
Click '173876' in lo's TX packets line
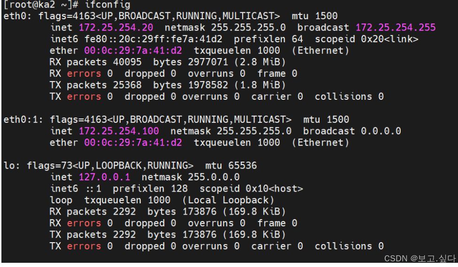199,235
